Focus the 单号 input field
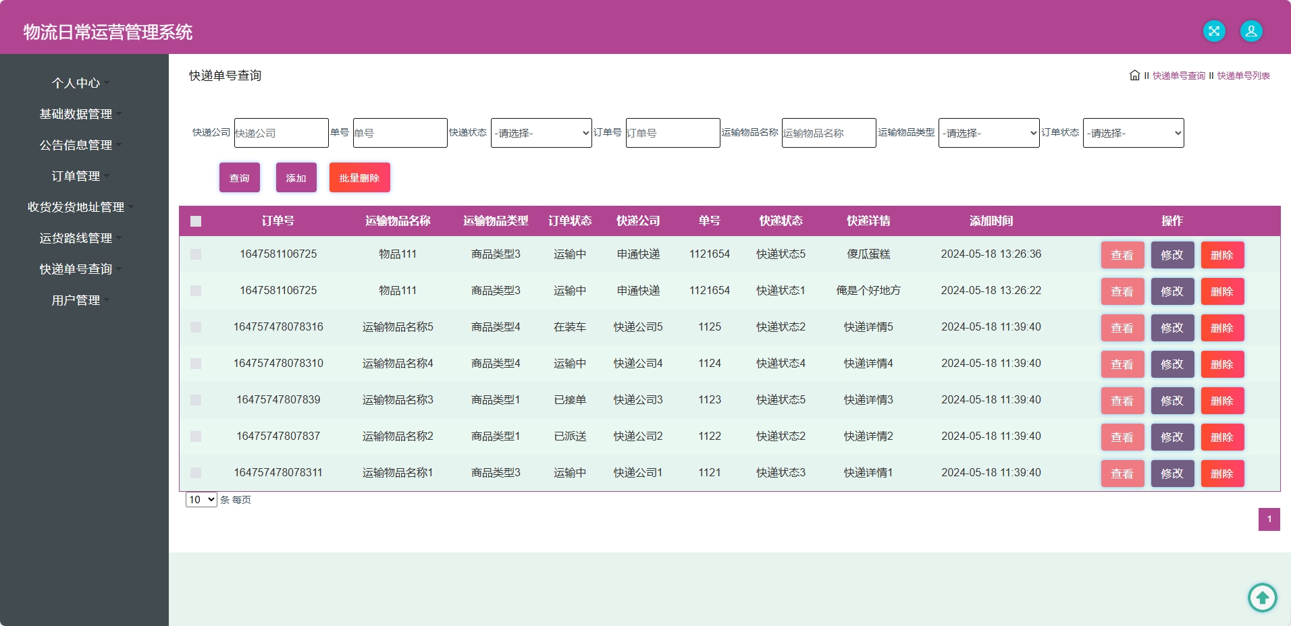 (x=400, y=133)
